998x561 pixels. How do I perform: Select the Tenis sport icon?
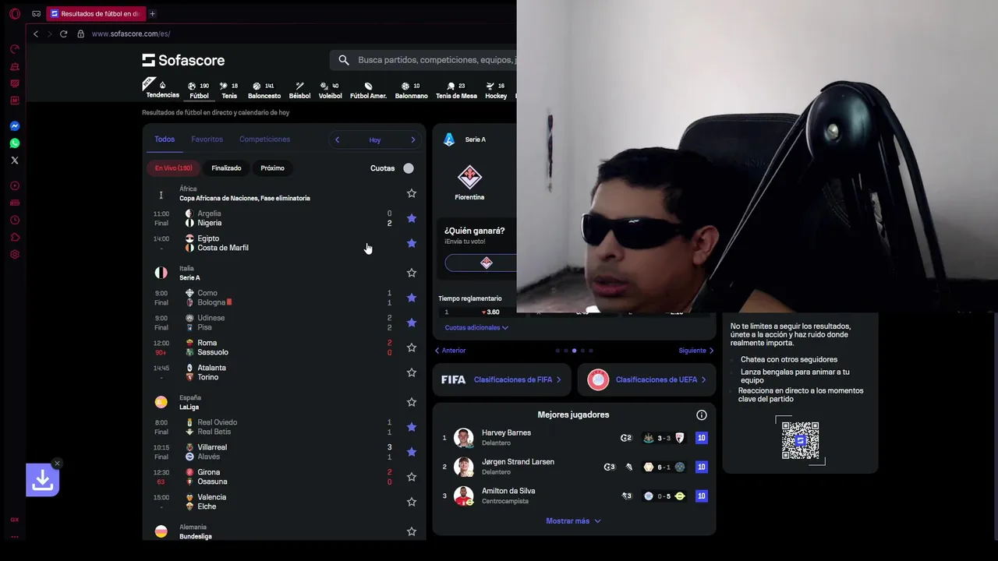coord(229,90)
